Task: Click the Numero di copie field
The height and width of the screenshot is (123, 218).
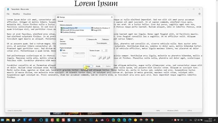Action: tap(103, 51)
